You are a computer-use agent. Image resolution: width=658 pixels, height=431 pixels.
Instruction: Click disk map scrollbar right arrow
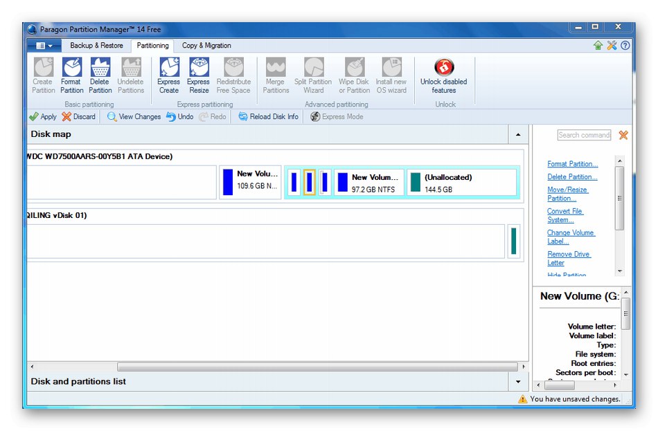524,367
